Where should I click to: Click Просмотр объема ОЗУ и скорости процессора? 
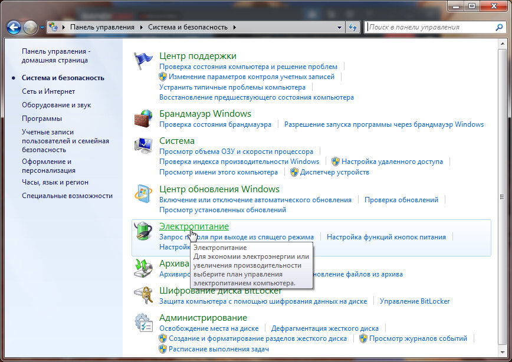click(236, 152)
